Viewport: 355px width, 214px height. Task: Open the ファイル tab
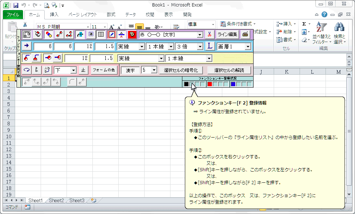click(13, 15)
